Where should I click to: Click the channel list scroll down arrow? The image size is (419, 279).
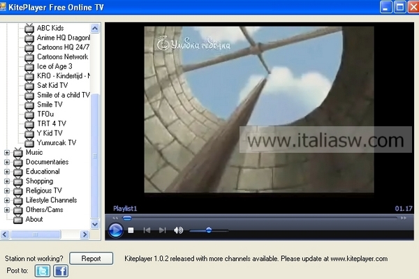[95, 225]
